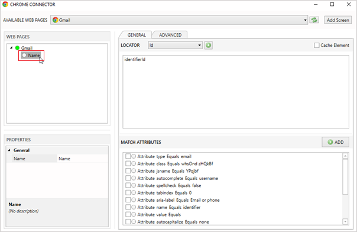Check the Attribute class Equals whsOnd checkbox
Viewport: 357px width, 232px height.
point(128,163)
